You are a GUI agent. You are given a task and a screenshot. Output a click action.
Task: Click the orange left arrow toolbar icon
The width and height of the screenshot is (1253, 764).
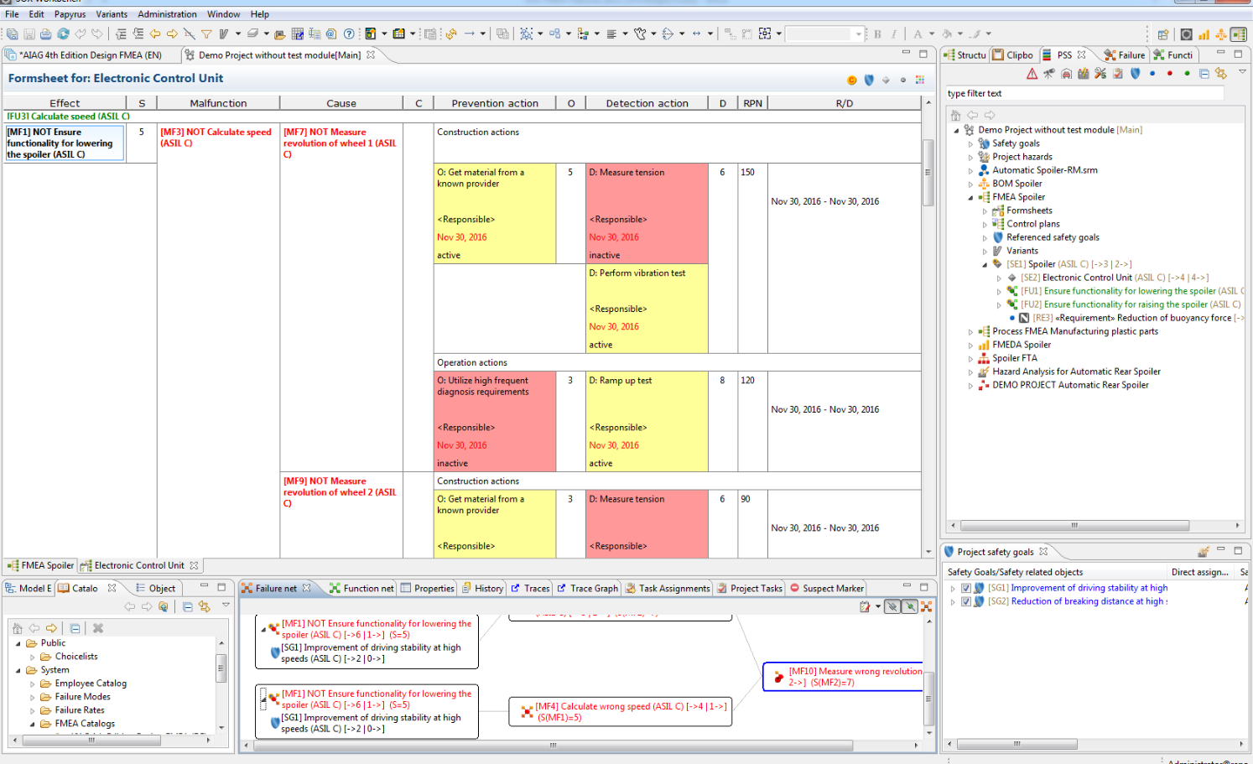[x=155, y=34]
